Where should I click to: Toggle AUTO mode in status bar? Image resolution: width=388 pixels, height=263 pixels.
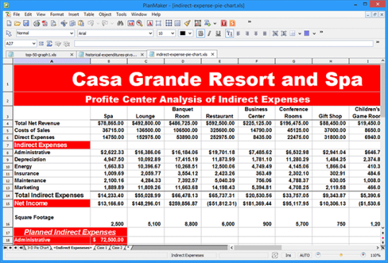(305, 255)
